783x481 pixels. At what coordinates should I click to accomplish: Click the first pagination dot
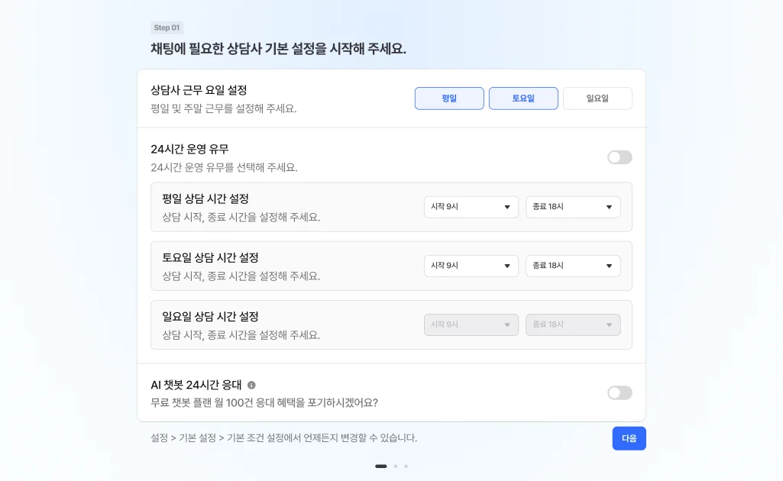pyautogui.click(x=381, y=466)
